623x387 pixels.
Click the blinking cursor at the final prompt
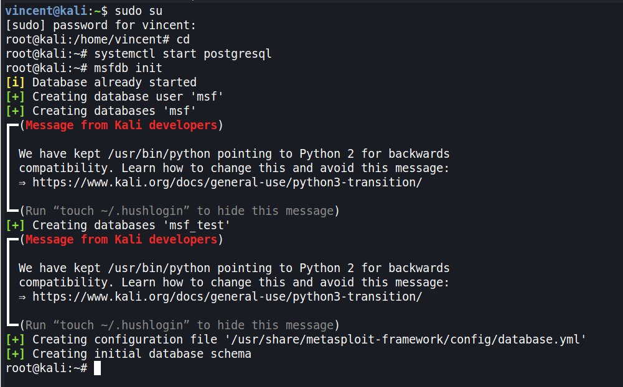coord(97,368)
